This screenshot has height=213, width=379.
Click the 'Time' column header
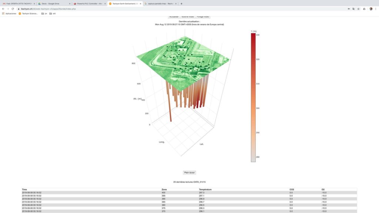pos(24,190)
